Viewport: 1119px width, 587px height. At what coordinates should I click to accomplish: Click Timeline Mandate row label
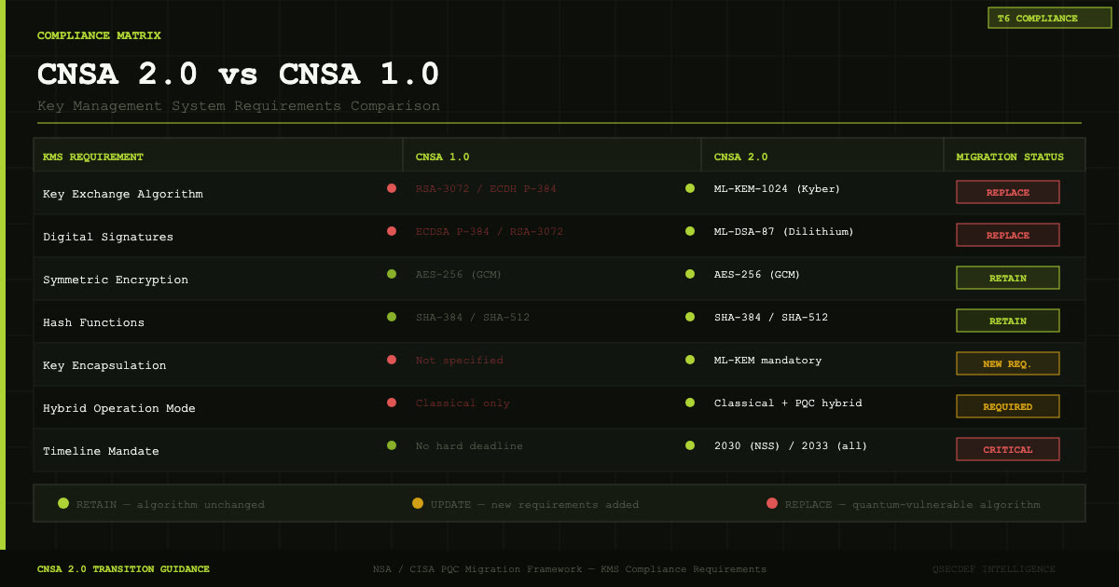pos(101,451)
